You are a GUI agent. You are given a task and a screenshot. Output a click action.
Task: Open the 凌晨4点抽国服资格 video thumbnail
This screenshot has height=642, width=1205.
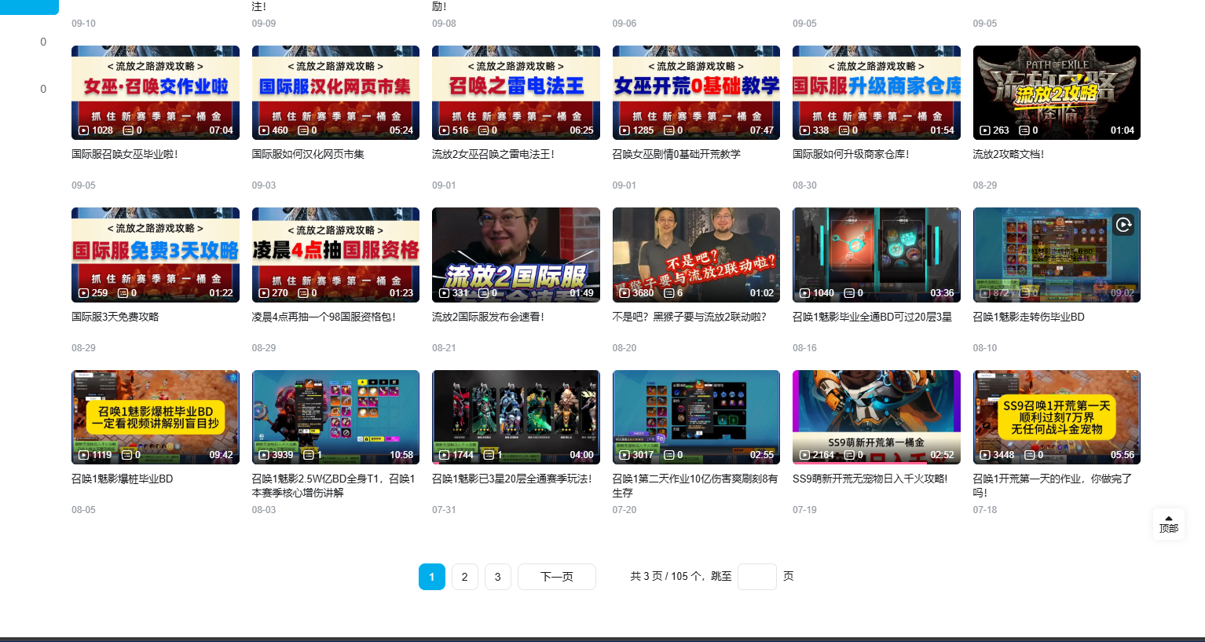[335, 255]
